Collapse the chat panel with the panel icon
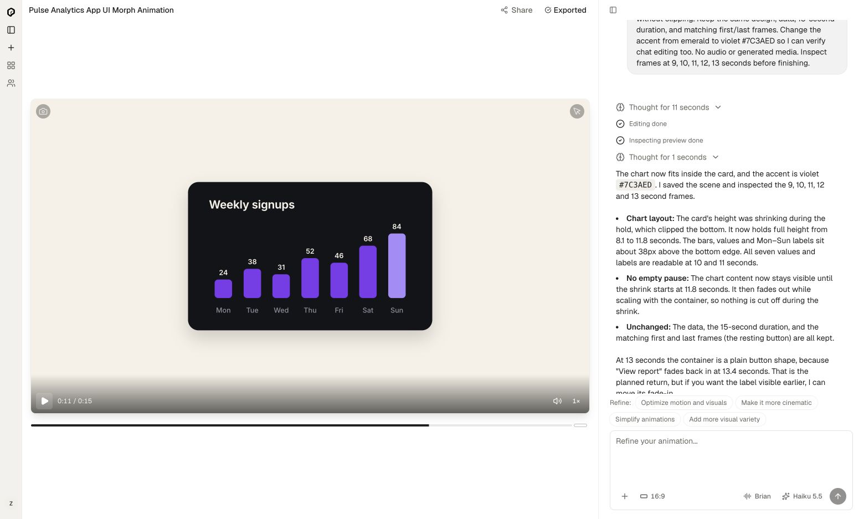 pos(613,10)
